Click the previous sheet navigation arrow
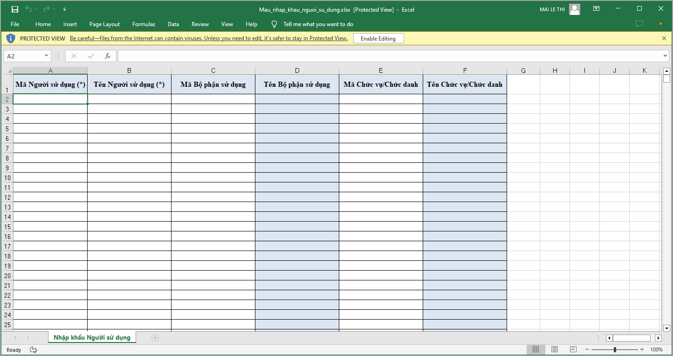 [x=15, y=338]
